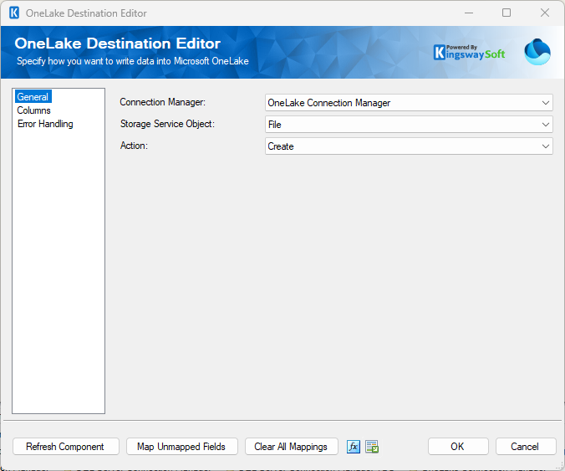Screen dimensions: 565x471
Task: Click the Map Unmapped Fields button
Action: click(182, 447)
